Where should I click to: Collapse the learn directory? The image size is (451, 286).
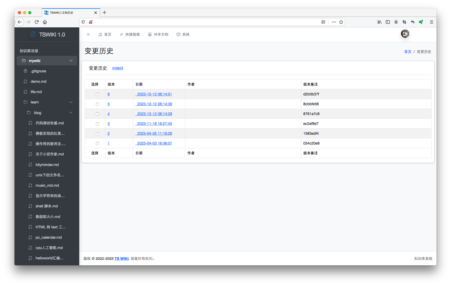[71, 102]
